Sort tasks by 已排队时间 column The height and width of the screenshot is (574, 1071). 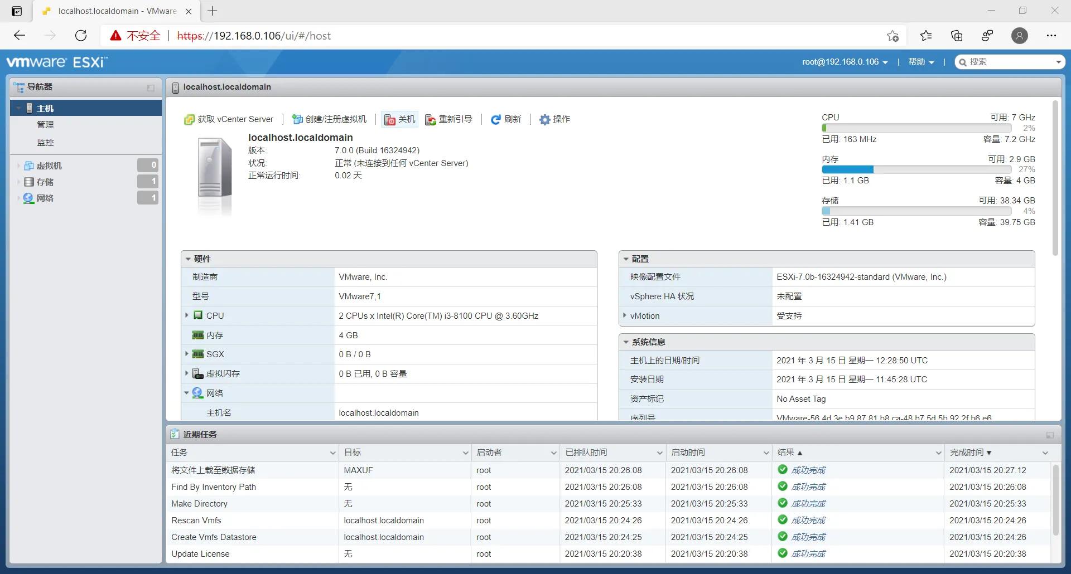[x=612, y=453]
